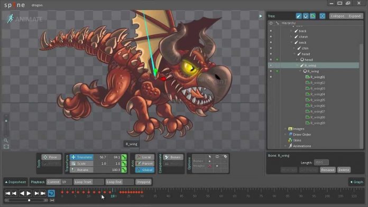The height and width of the screenshot is (207, 368).
Task: Toggle green key dot for head slot
Action: pyautogui.click(x=277, y=60)
